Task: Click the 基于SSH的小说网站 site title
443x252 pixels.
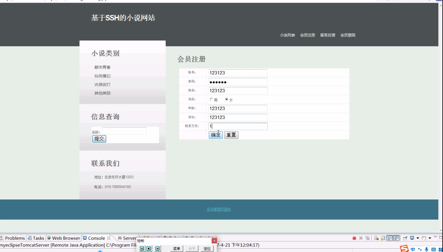Action: (123, 18)
